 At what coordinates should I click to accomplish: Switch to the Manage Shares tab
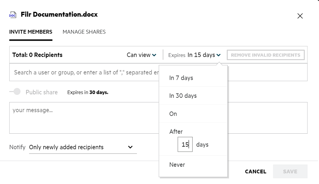84,32
